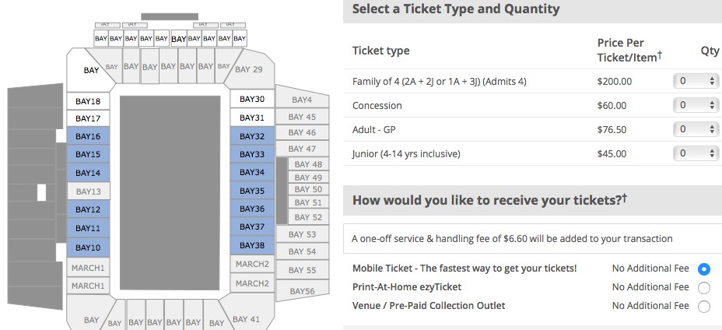This screenshot has height=330, width=722.
Task: Select BAY30 on the seat map
Action: pyautogui.click(x=252, y=99)
